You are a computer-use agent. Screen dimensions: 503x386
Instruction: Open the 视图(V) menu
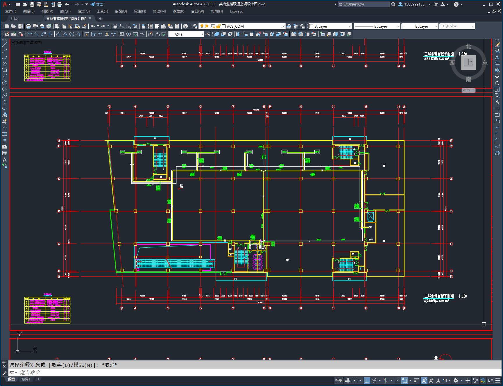47,11
